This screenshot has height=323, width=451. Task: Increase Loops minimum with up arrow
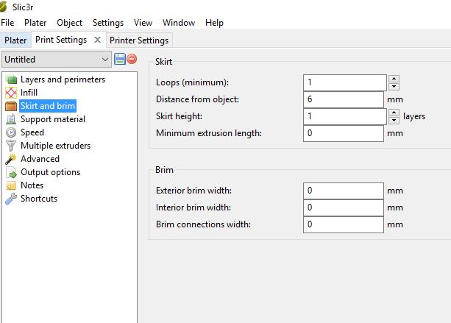coord(394,79)
